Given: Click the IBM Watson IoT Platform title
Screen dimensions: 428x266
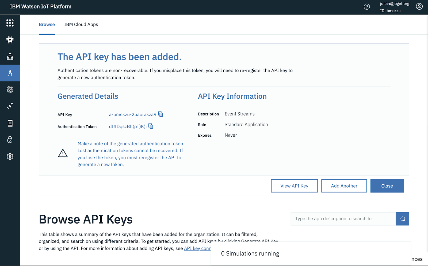Looking at the screenshot, I should [41, 7].
